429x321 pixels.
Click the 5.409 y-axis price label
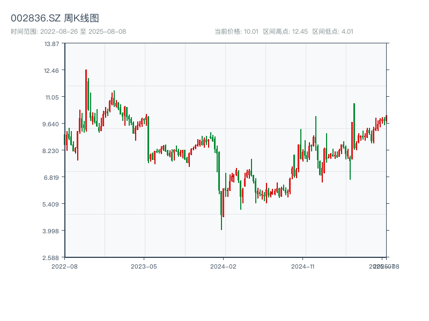[52, 204]
